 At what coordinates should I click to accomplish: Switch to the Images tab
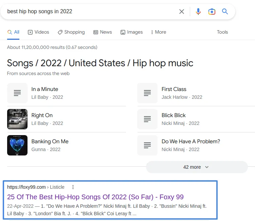click(131, 32)
